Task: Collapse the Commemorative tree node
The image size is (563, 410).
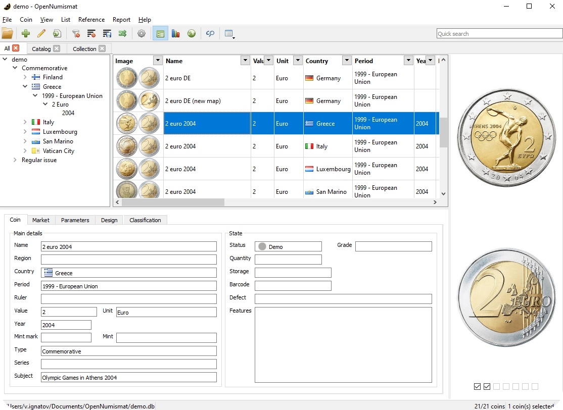Action: [15, 68]
